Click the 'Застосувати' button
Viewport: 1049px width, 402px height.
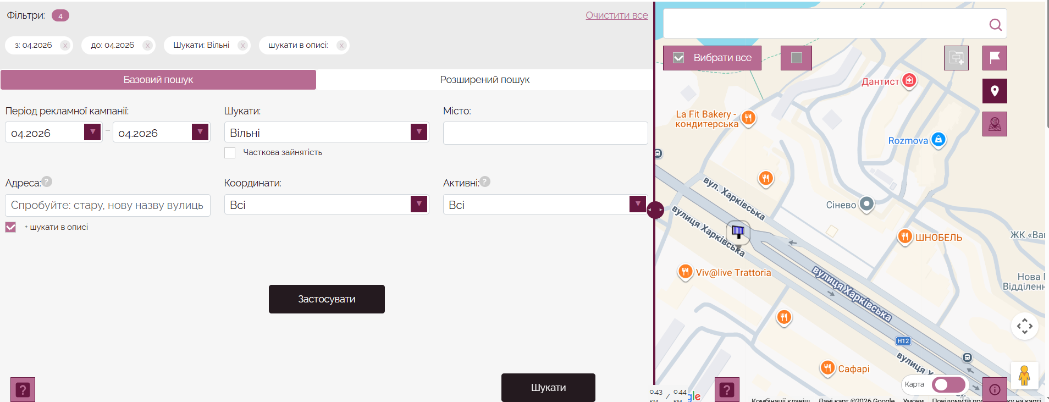tap(327, 299)
